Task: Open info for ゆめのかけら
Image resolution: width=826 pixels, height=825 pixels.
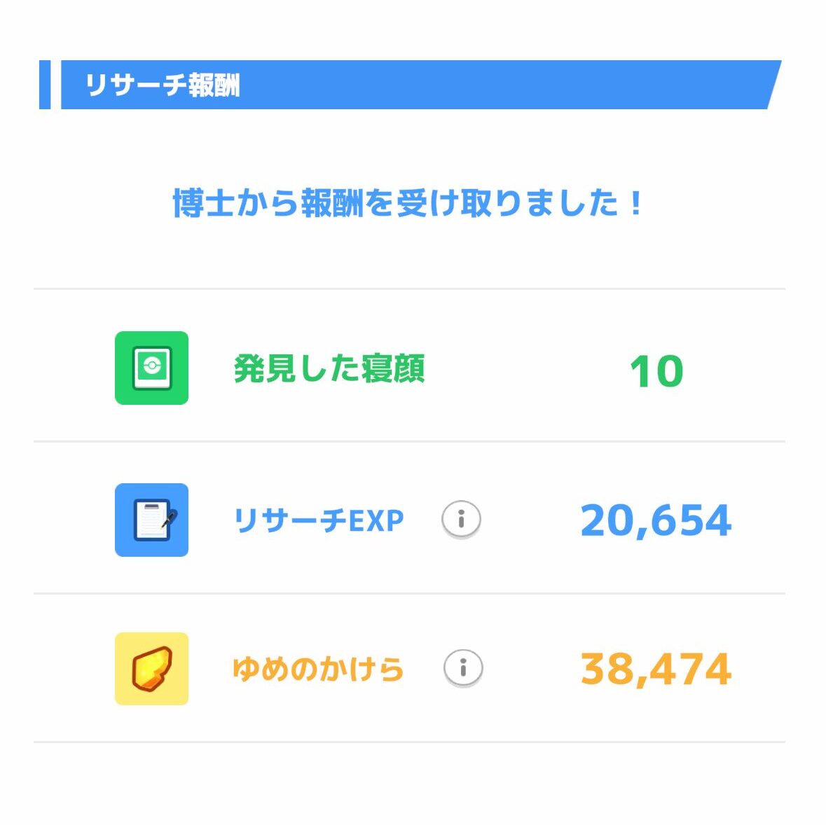Action: (x=463, y=668)
